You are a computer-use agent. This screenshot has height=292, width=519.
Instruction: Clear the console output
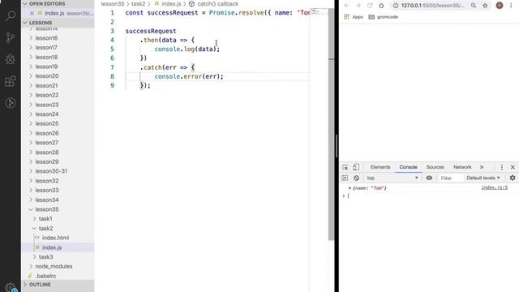356,178
